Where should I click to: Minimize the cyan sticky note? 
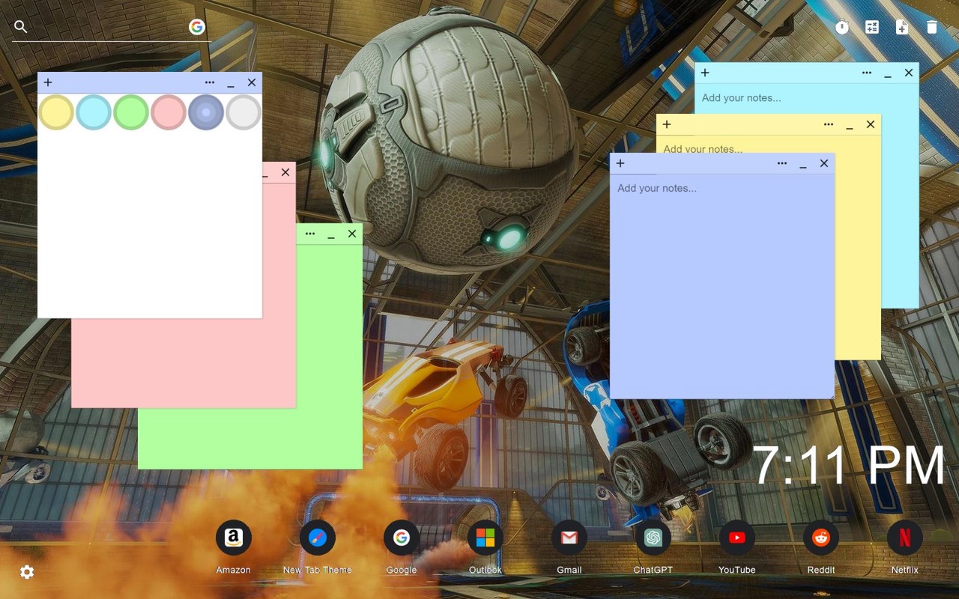click(x=888, y=74)
